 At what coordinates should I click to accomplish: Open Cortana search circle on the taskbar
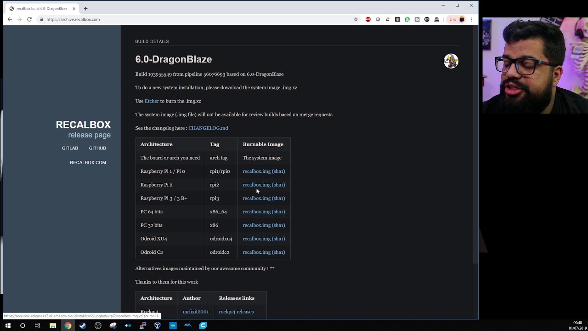click(x=23, y=325)
